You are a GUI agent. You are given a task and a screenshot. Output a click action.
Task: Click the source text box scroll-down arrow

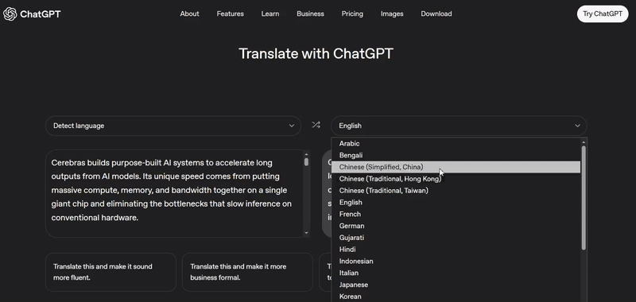point(306,233)
